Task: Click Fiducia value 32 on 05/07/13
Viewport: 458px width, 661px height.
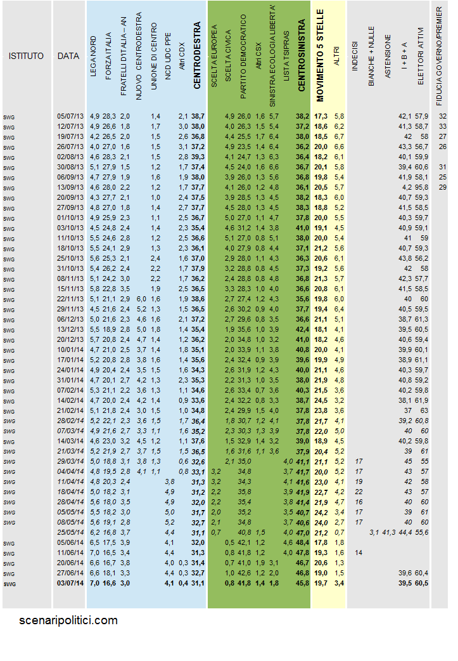Action: (x=442, y=116)
